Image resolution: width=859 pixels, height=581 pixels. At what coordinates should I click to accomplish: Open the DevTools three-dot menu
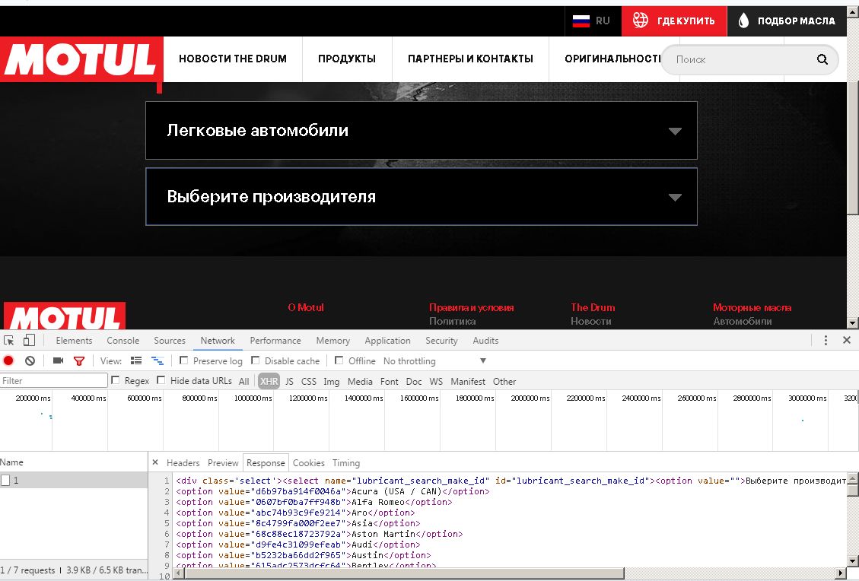click(826, 340)
